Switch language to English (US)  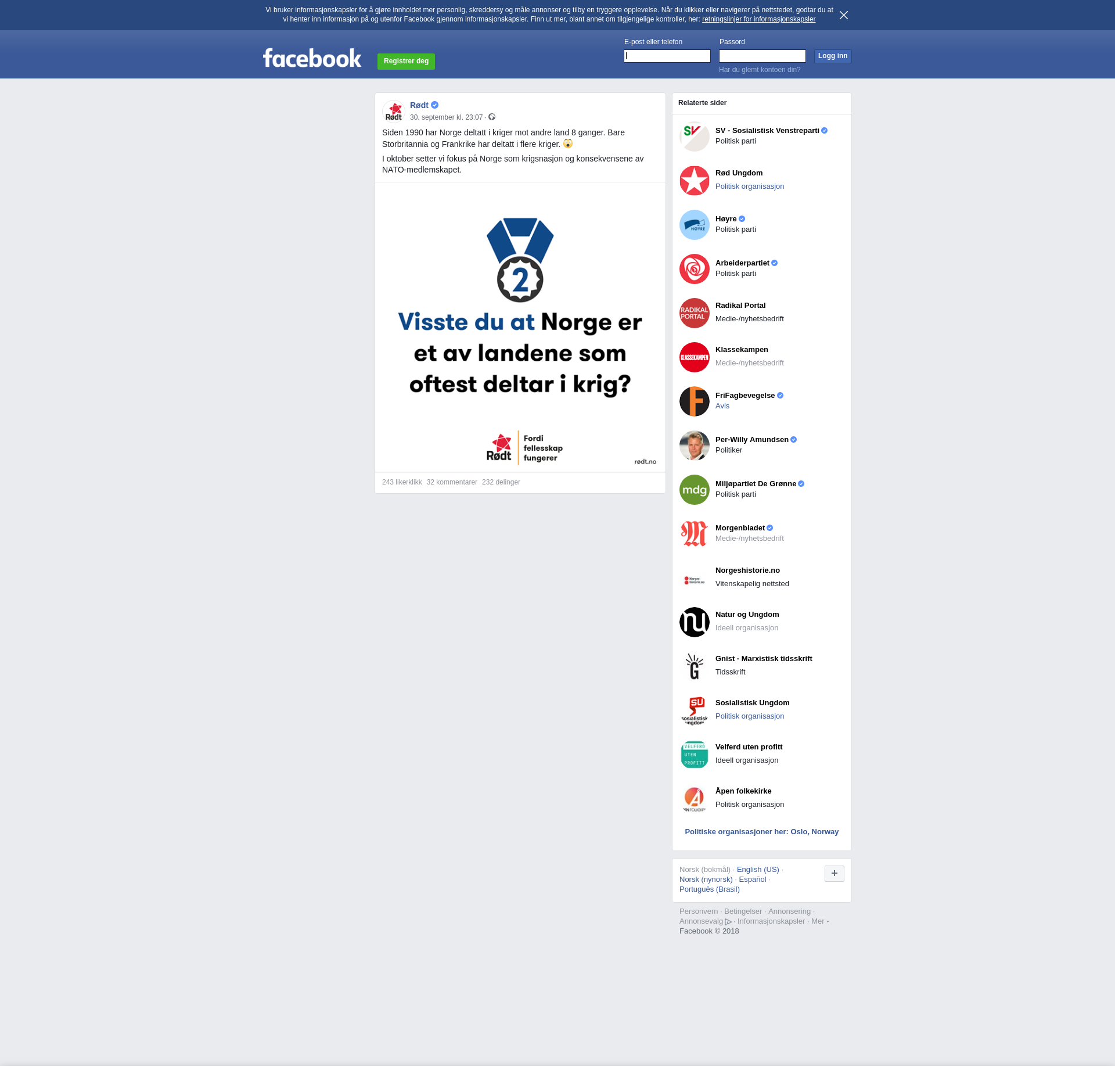[758, 870]
